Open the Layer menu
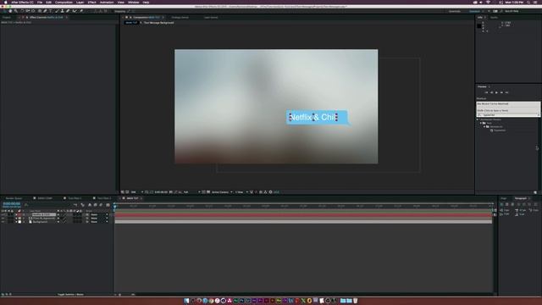This screenshot has height=305, width=542. click(x=80, y=2)
